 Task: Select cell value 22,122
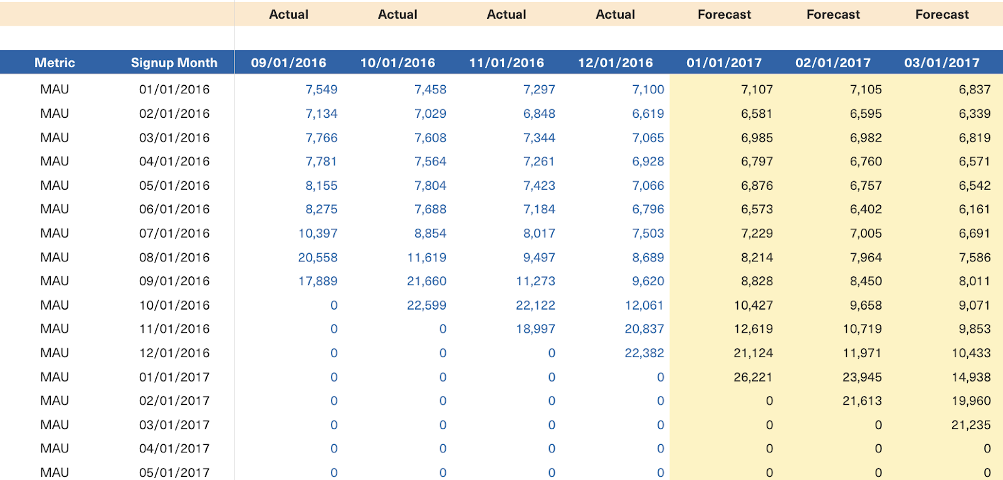point(535,306)
